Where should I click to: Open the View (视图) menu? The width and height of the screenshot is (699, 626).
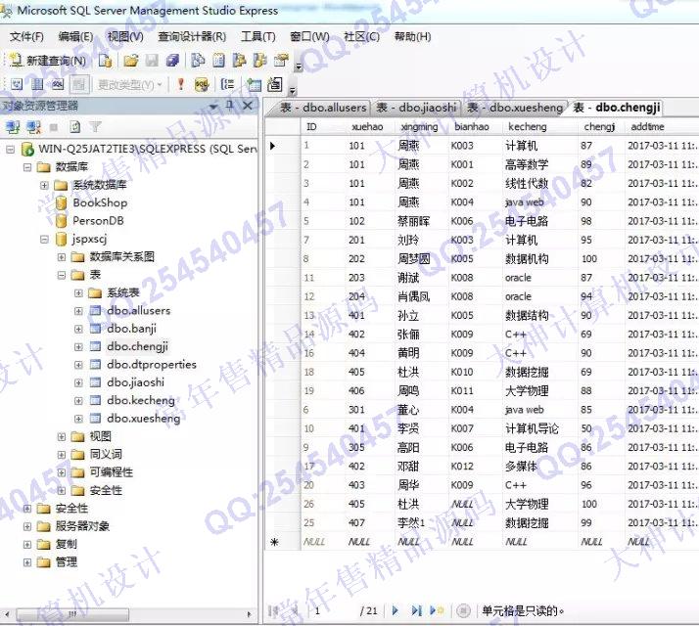[x=125, y=36]
